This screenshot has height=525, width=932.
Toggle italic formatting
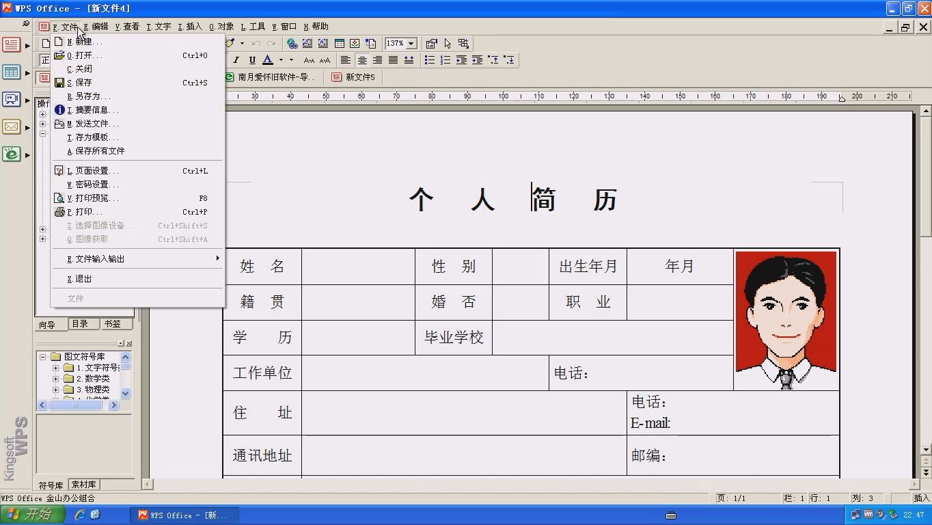coord(236,60)
